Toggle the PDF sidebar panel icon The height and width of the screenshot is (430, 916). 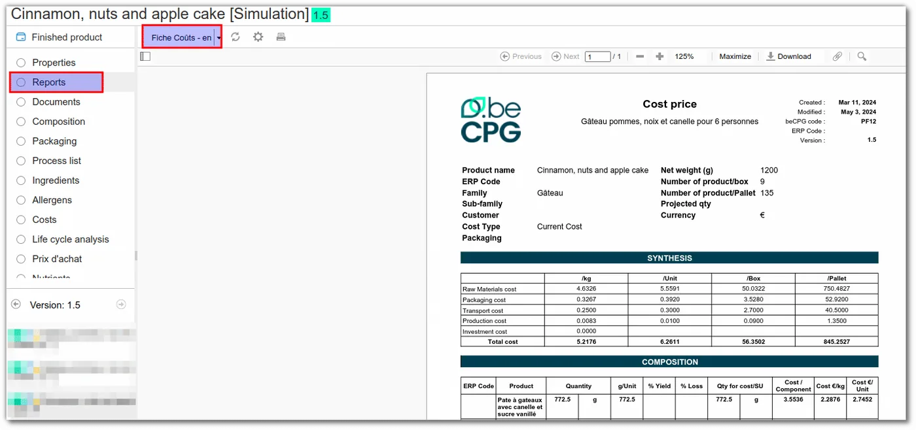[x=145, y=56]
